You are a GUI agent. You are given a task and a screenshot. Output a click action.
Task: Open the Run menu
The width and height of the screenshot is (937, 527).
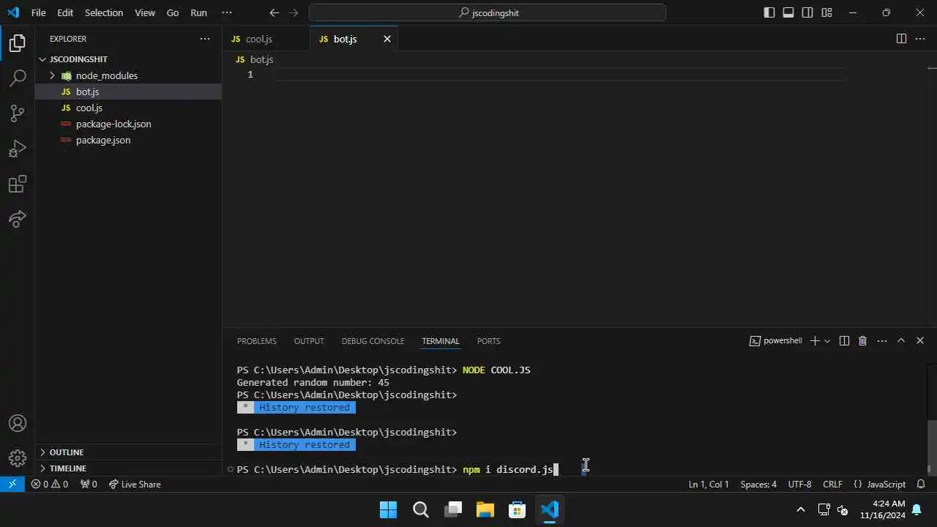point(198,12)
